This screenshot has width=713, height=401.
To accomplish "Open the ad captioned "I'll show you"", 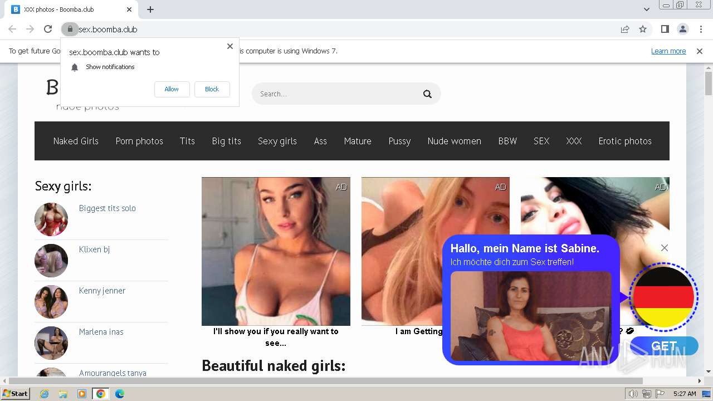I will click(276, 252).
